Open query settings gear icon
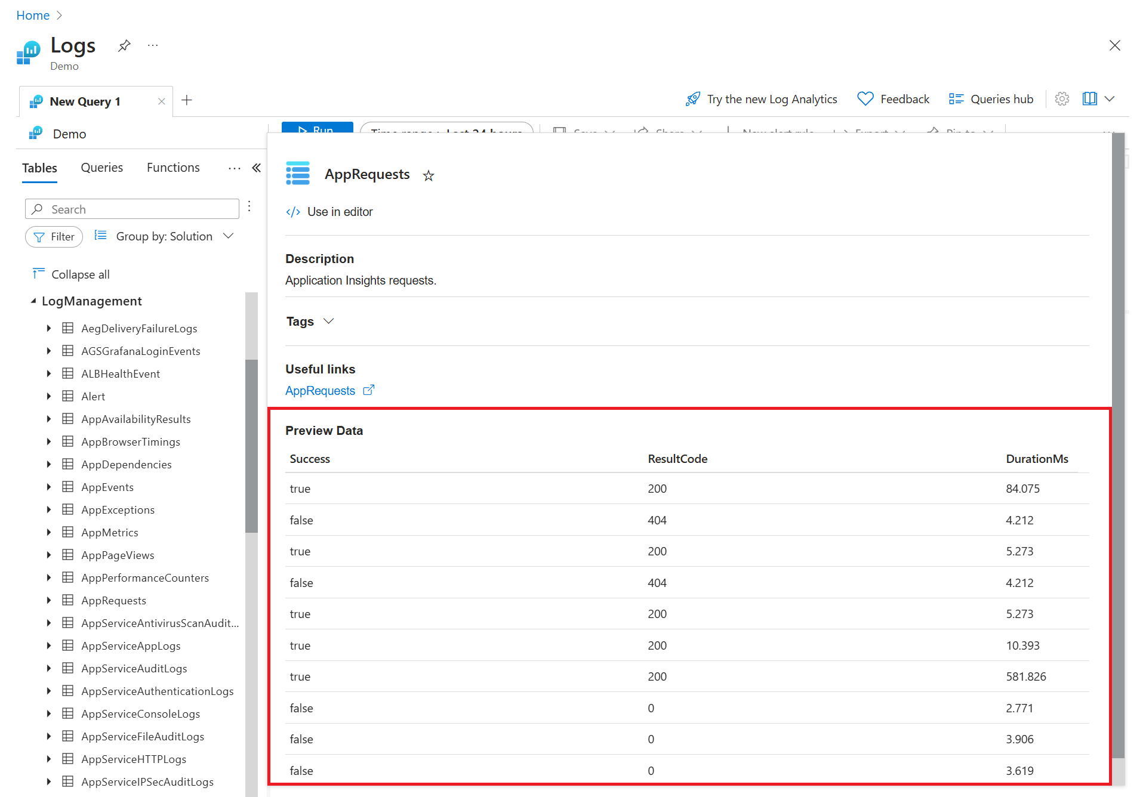1146x797 pixels. click(x=1062, y=99)
